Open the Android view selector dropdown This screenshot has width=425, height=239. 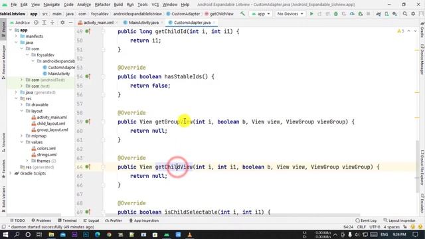(20, 23)
